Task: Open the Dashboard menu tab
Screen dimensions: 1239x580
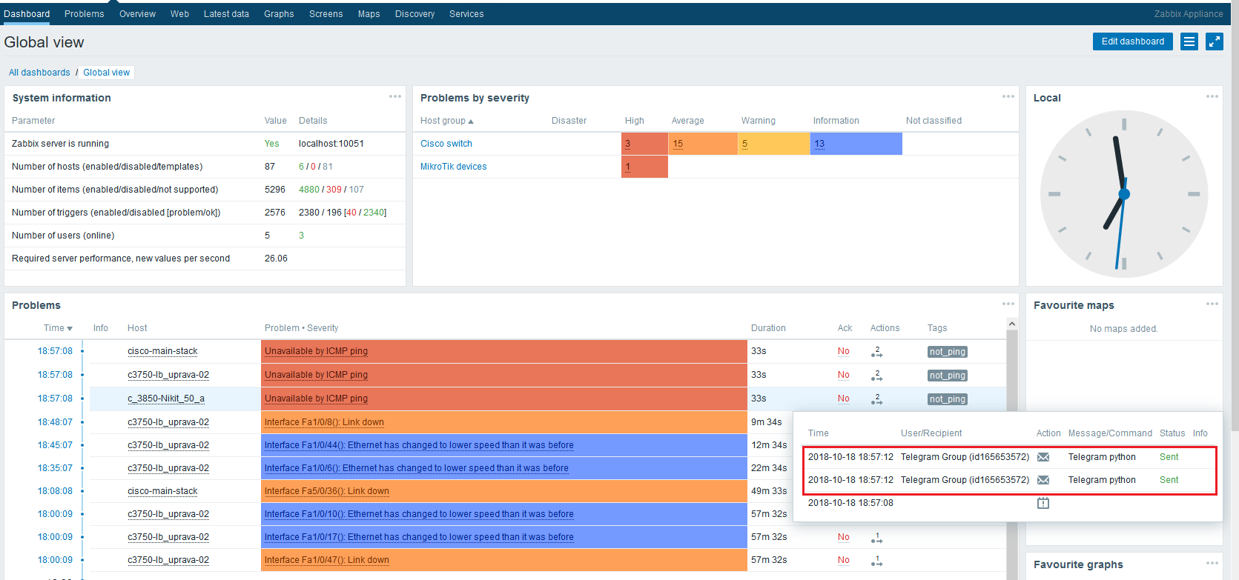Action: (x=27, y=14)
